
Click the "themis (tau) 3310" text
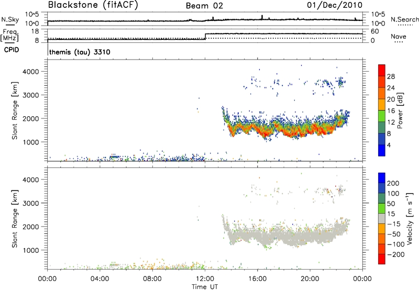coord(80,52)
